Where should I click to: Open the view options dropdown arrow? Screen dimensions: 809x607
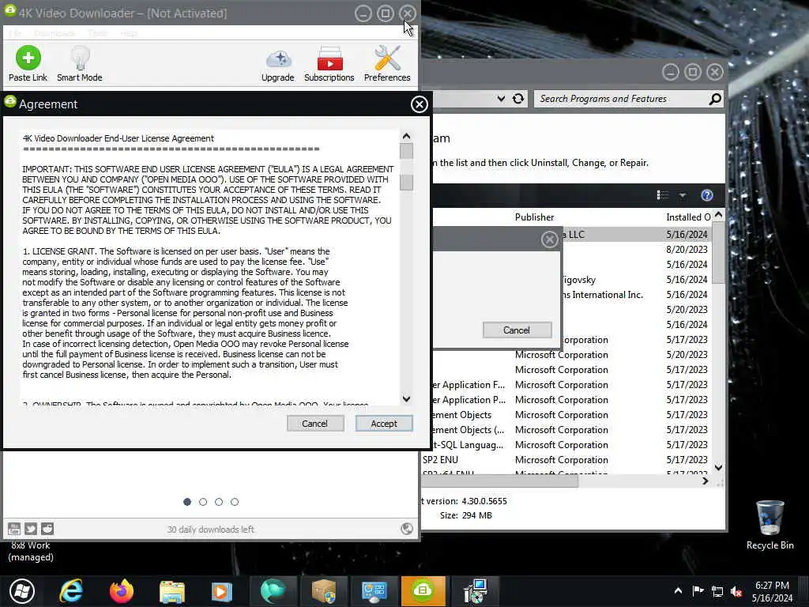(682, 195)
